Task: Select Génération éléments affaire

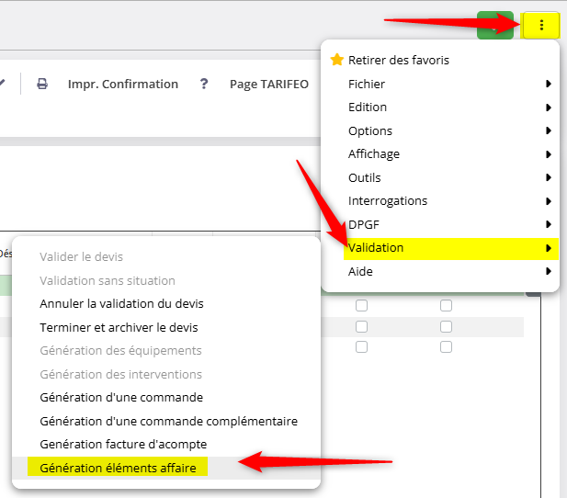Action: (x=118, y=468)
